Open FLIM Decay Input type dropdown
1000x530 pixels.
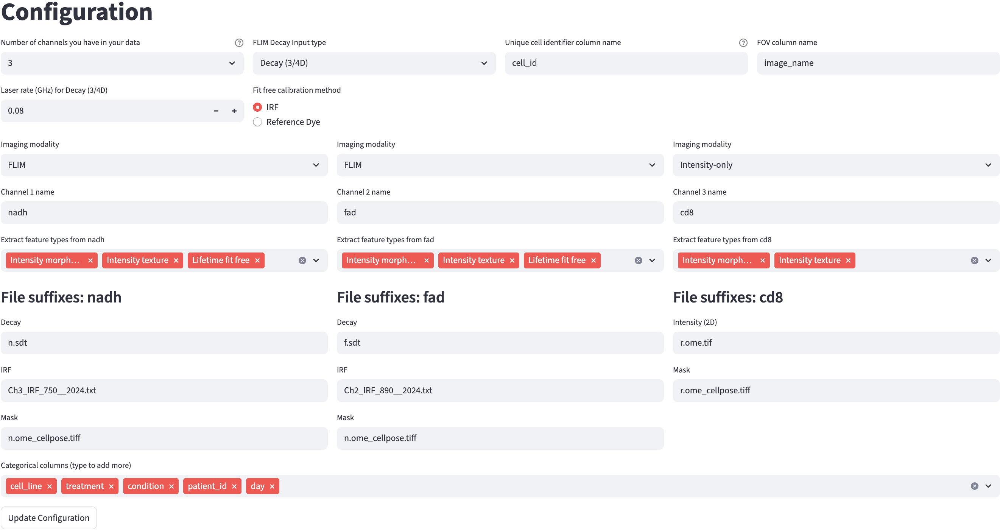click(374, 63)
